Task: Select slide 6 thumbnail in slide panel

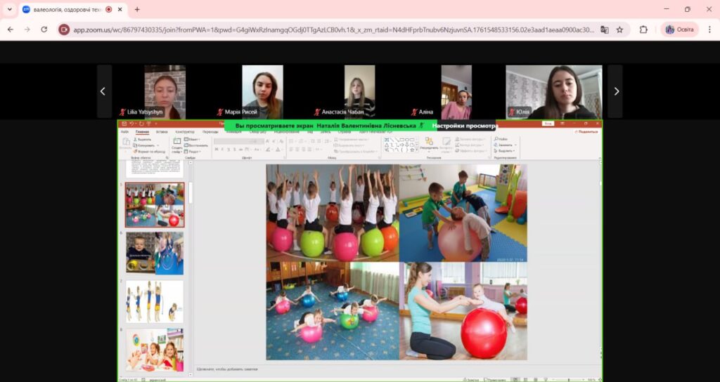Action: coord(155,253)
